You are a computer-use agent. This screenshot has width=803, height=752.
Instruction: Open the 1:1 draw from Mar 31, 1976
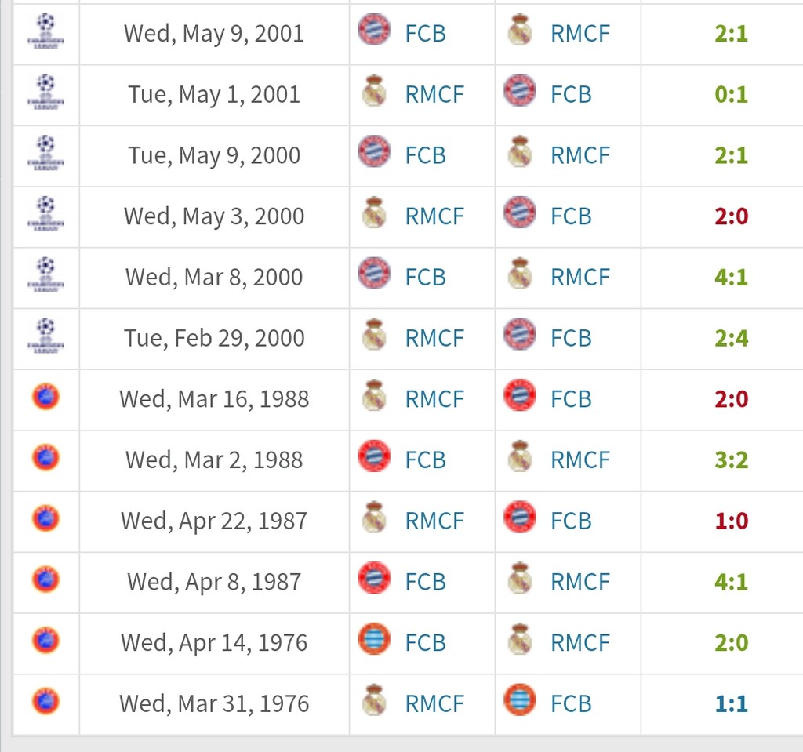point(731,703)
